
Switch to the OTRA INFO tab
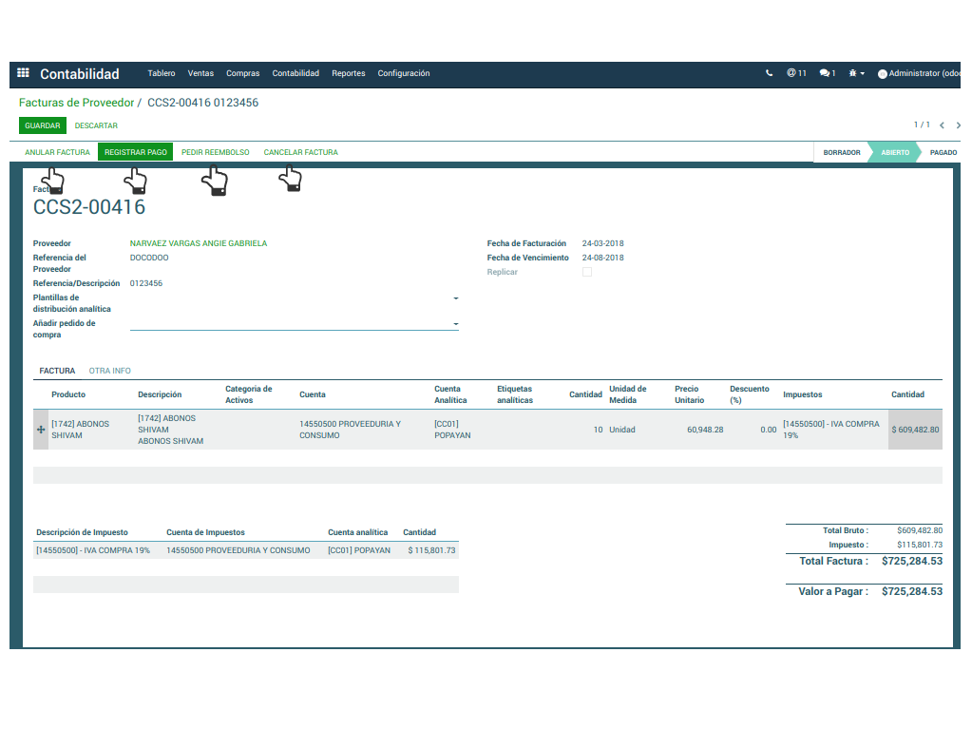click(110, 371)
